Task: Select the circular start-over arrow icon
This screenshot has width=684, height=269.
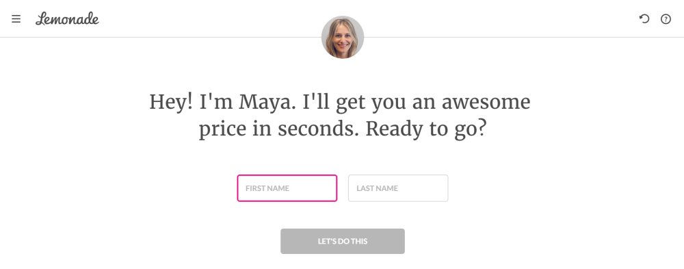Action: tap(644, 18)
